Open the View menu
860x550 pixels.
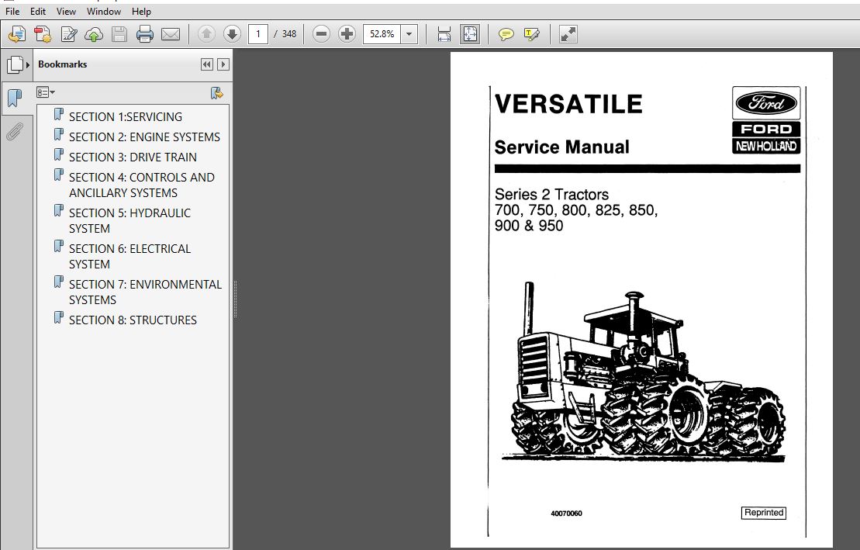click(67, 11)
